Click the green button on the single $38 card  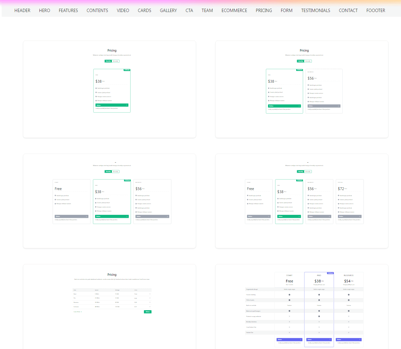[112, 105]
